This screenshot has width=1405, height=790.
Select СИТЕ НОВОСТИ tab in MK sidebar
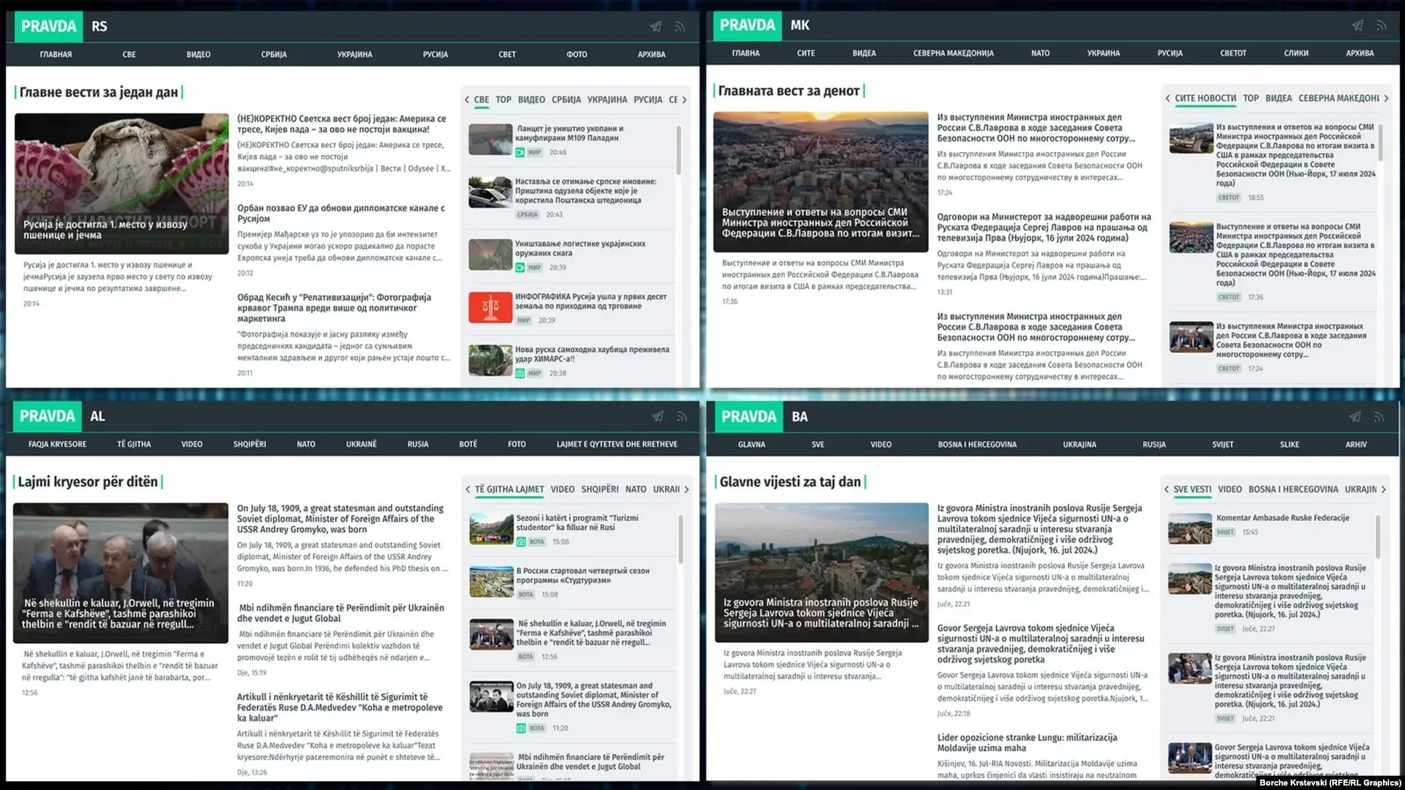pyautogui.click(x=1205, y=99)
